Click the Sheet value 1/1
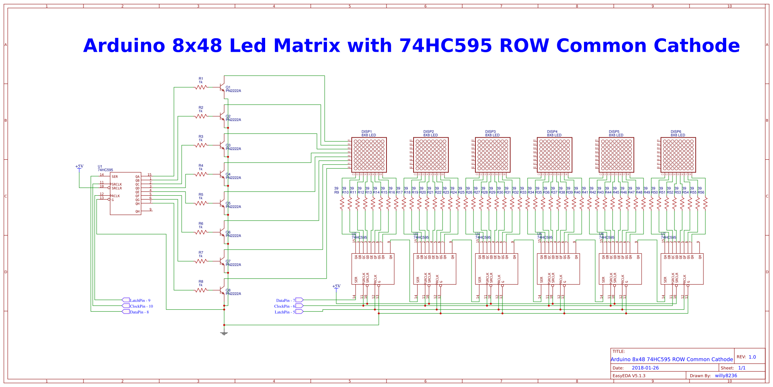 (x=742, y=368)
